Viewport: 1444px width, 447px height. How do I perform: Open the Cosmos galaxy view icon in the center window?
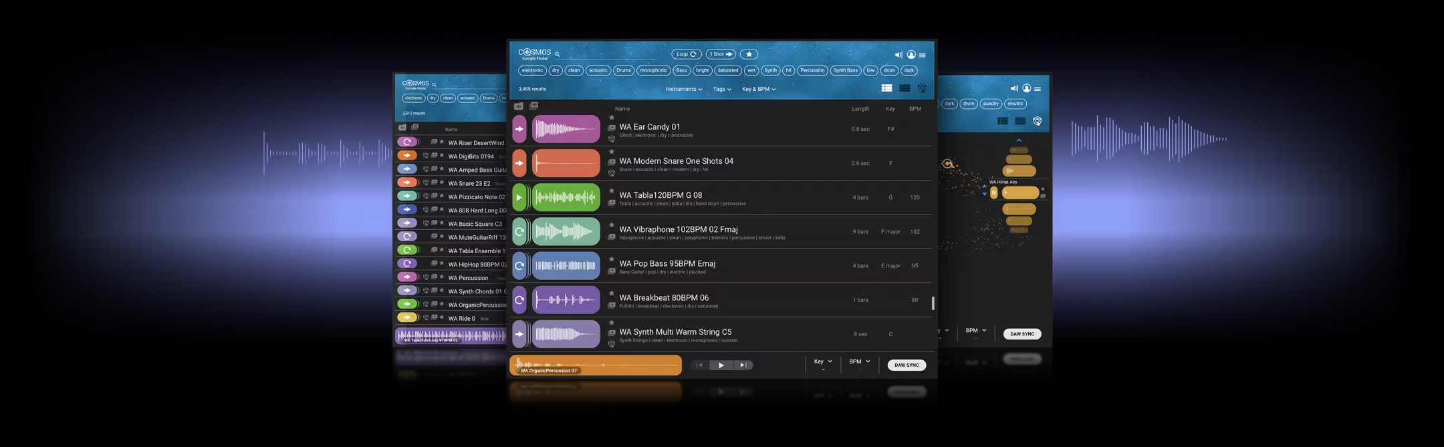coord(922,88)
